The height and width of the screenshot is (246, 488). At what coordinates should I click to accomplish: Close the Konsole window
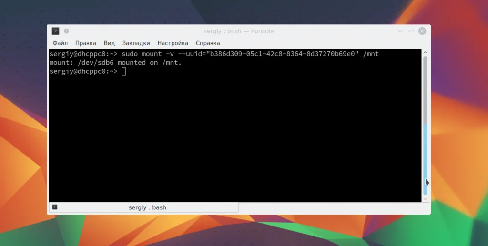point(422,31)
